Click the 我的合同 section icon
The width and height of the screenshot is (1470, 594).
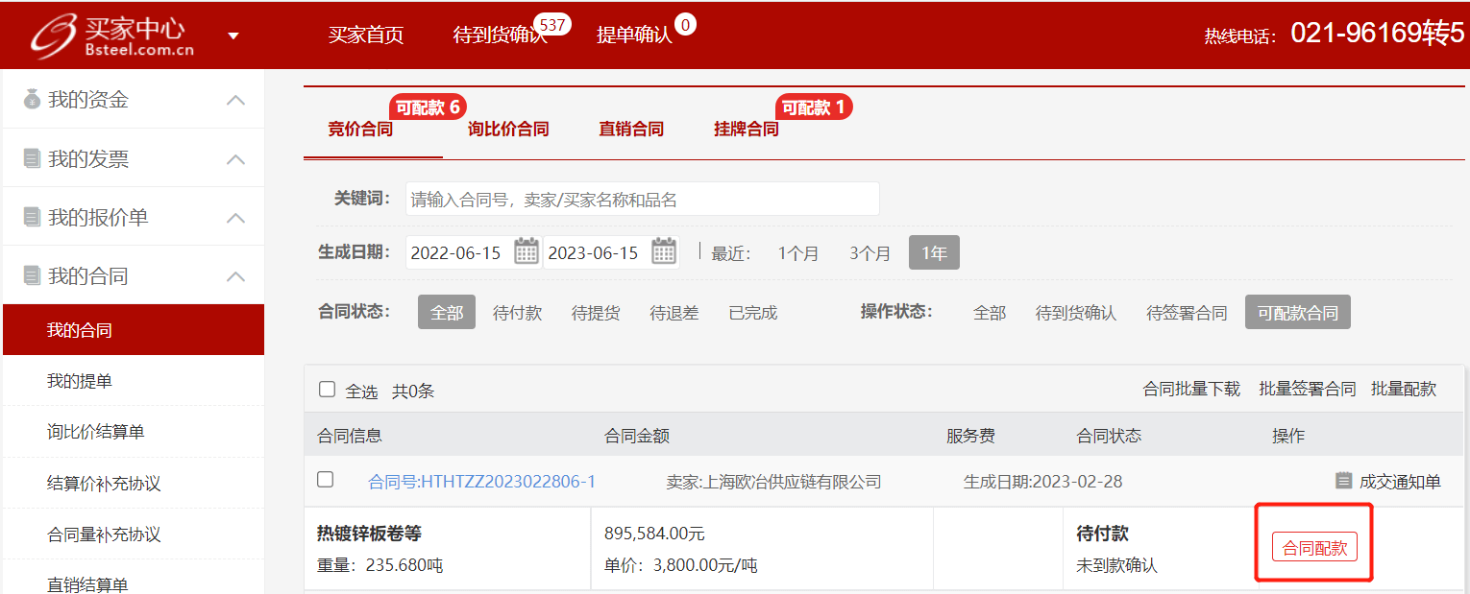click(33, 276)
